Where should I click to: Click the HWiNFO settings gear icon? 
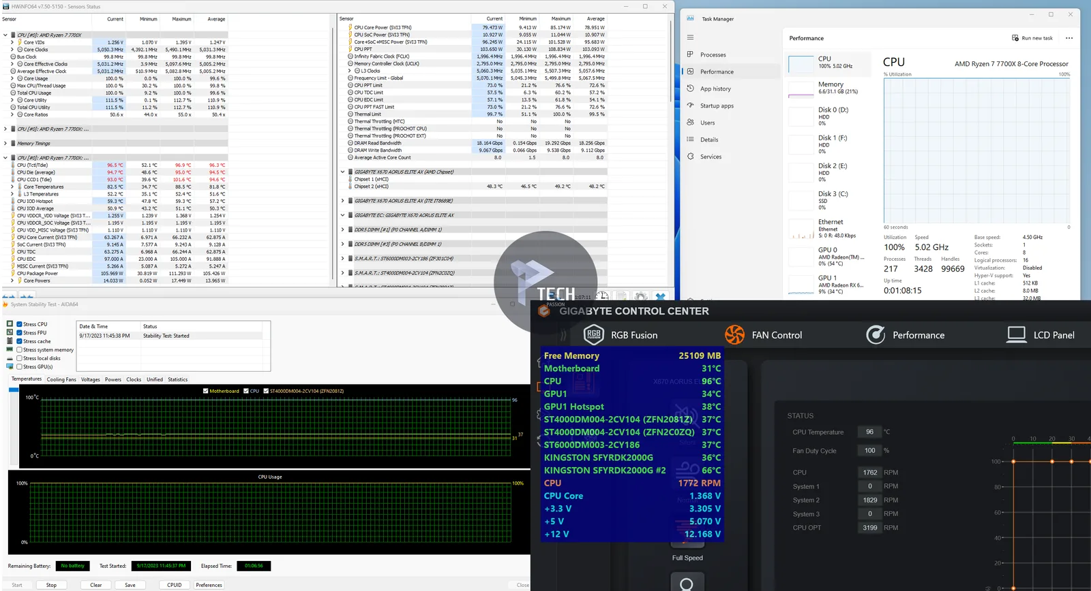click(640, 296)
